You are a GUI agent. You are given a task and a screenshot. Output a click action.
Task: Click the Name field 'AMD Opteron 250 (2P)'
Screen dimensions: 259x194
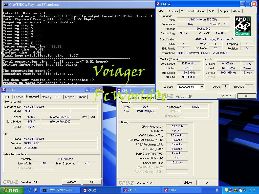203,19
